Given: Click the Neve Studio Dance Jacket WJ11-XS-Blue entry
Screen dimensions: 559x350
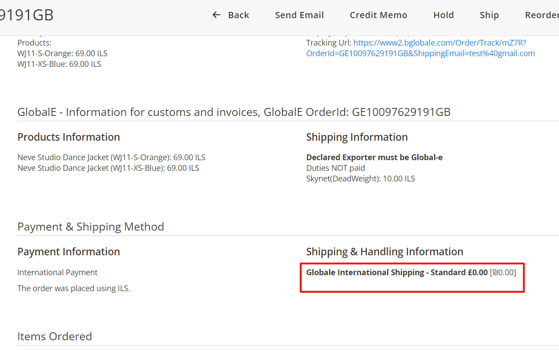Looking at the screenshot, I should [108, 168].
